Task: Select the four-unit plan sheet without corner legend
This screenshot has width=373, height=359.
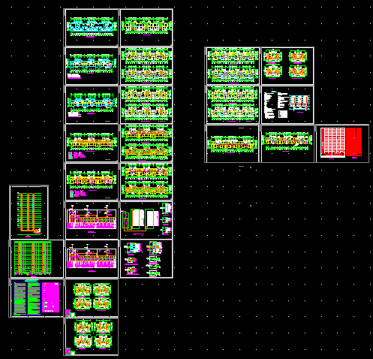Action: tap(287, 66)
